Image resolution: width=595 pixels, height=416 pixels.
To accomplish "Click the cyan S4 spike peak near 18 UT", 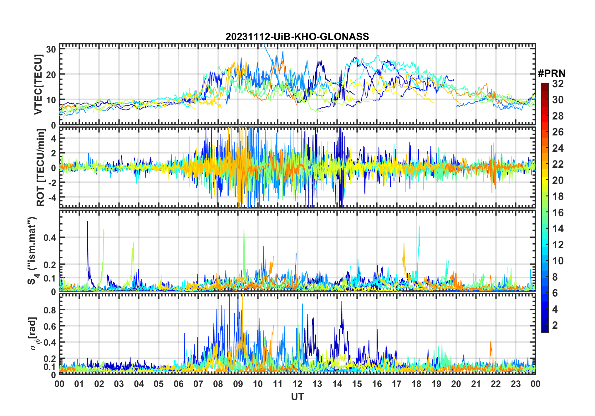I will pos(419,226).
